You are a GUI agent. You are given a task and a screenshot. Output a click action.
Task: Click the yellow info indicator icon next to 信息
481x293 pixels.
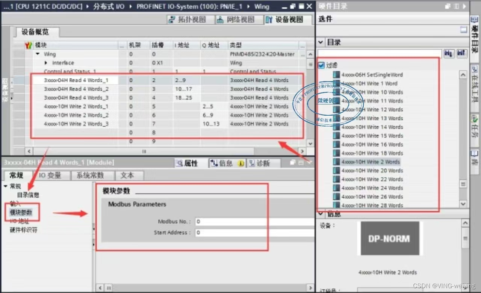[x=240, y=163]
